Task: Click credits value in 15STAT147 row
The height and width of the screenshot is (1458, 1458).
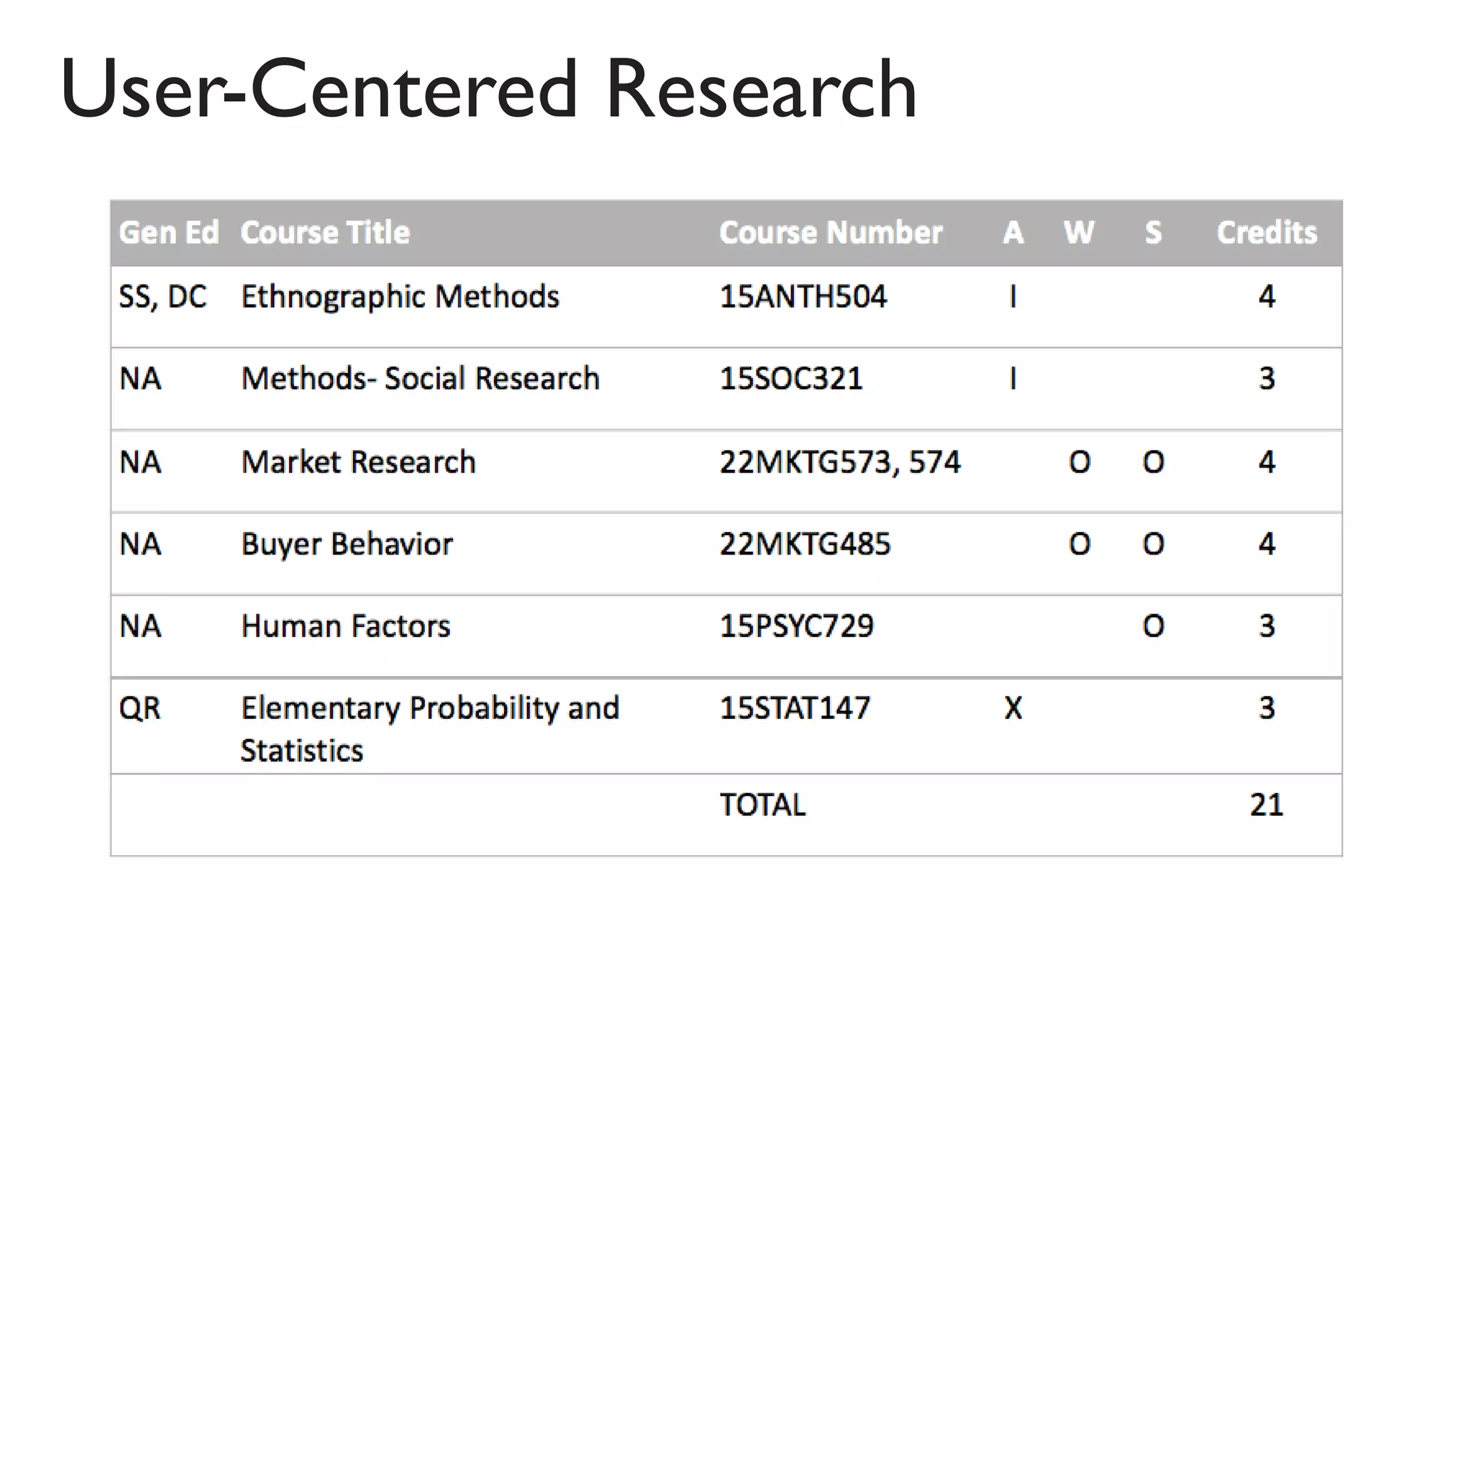Action: 1267,708
